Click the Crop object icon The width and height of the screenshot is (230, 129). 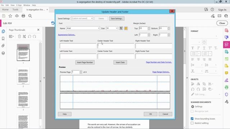[x=204, y=84]
